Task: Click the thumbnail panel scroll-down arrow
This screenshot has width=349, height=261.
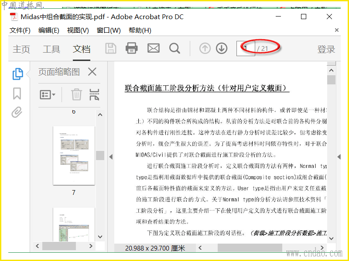Action: (x=100, y=237)
